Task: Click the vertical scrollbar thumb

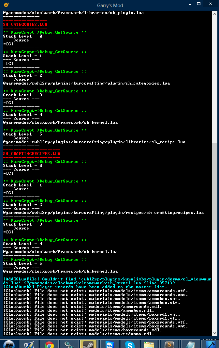Action: (214, 186)
